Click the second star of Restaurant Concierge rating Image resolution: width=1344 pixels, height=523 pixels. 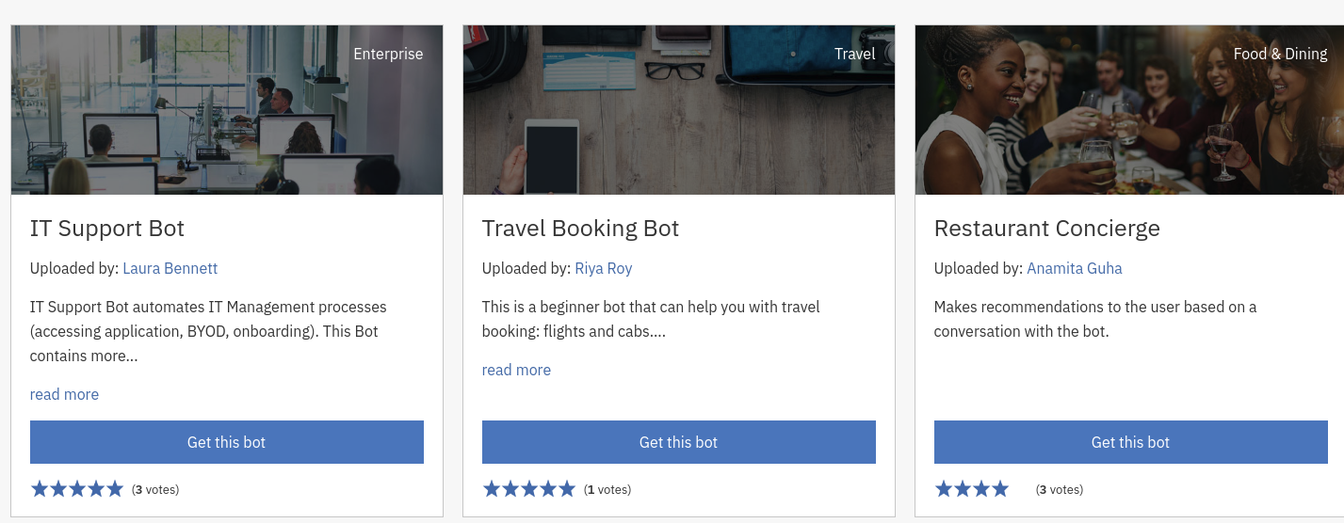[x=963, y=489]
